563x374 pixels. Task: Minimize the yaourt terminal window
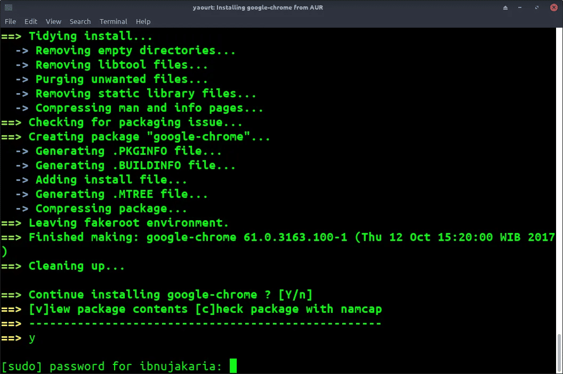pyautogui.click(x=520, y=7)
